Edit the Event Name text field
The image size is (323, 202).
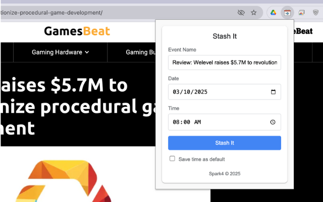coord(225,63)
